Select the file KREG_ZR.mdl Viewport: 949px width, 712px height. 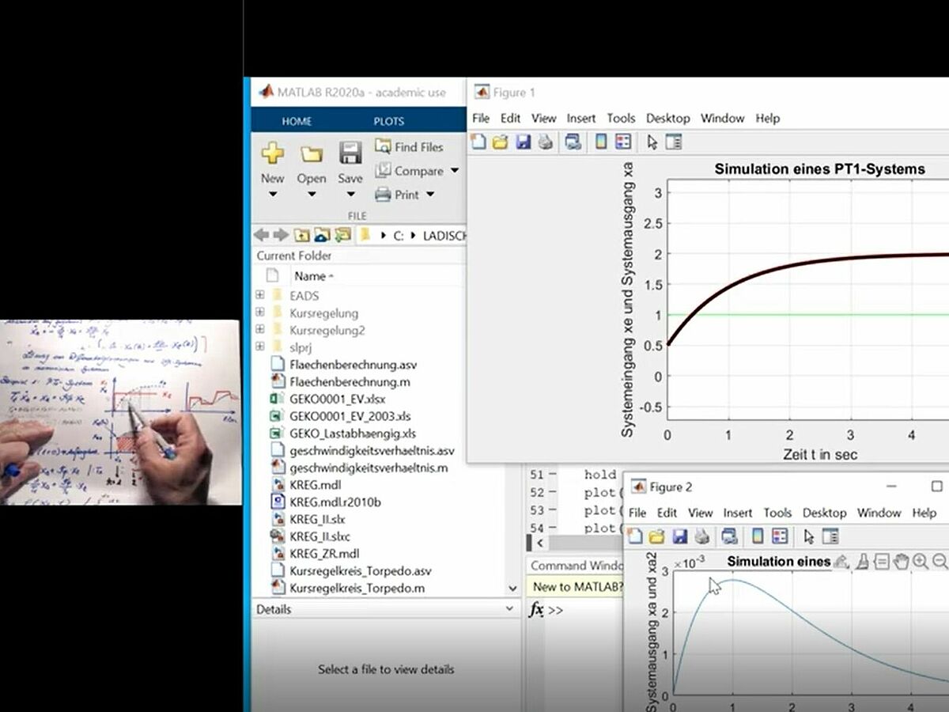[x=324, y=554]
